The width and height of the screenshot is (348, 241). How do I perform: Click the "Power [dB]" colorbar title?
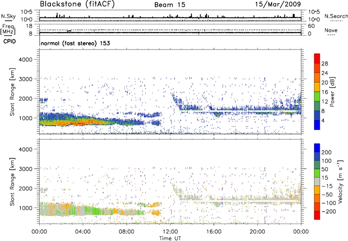pos(332,92)
